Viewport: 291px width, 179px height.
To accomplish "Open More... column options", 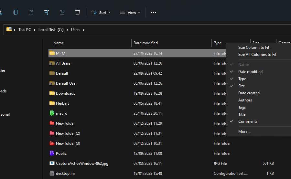I will [x=244, y=132].
